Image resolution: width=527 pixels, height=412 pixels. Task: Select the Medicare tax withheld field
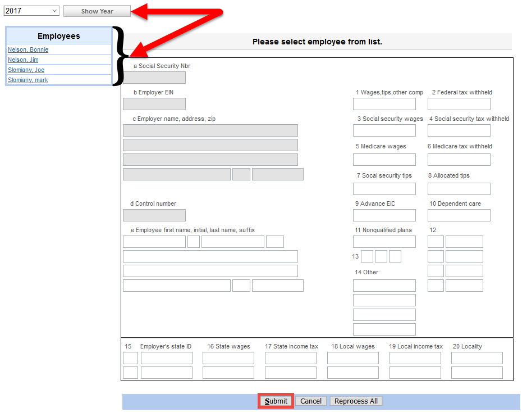pyautogui.click(x=459, y=160)
